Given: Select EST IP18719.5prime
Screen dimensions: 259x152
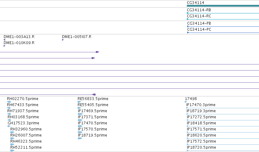Looking at the screenshot, I should 93,135.
